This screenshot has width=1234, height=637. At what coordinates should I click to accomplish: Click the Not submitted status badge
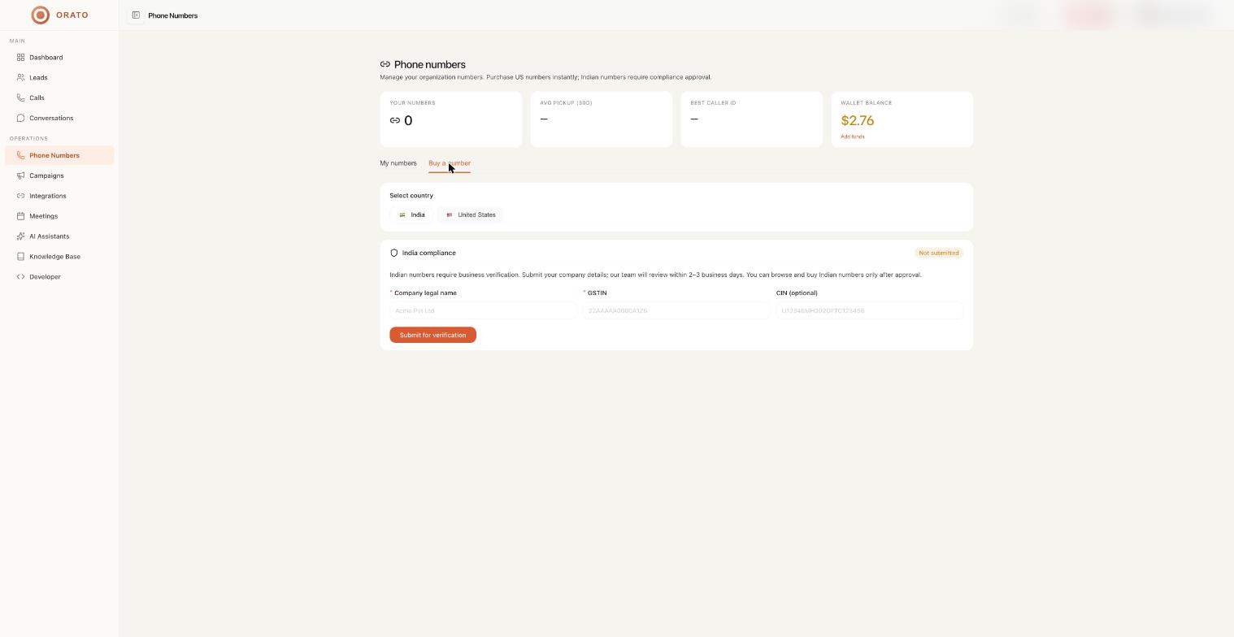(939, 253)
